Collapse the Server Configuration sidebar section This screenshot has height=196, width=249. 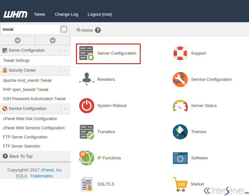(x=65, y=50)
